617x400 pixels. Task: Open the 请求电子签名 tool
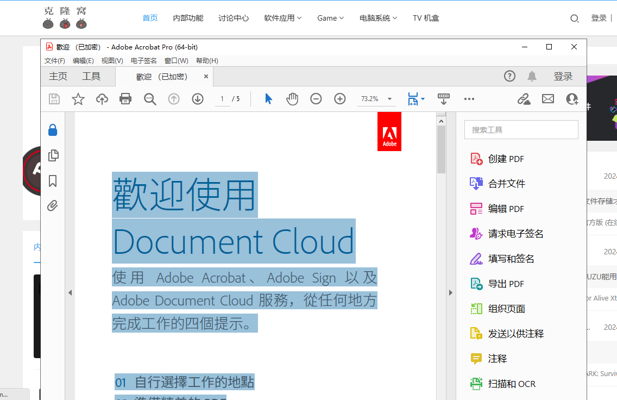coord(507,234)
